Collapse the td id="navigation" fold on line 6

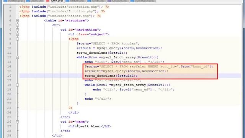(18, 30)
